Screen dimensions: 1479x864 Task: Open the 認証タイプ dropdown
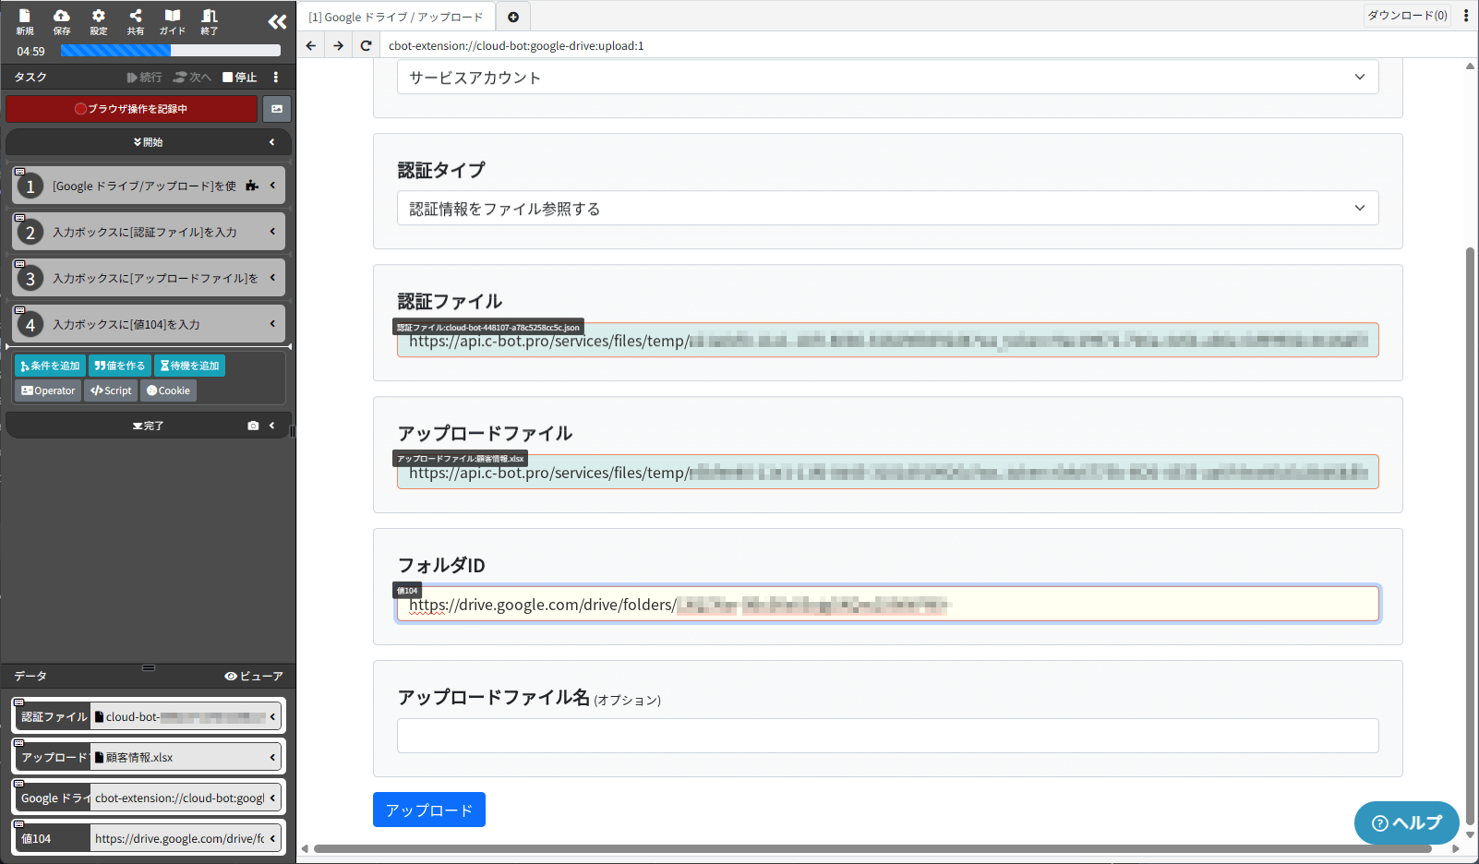888,209
